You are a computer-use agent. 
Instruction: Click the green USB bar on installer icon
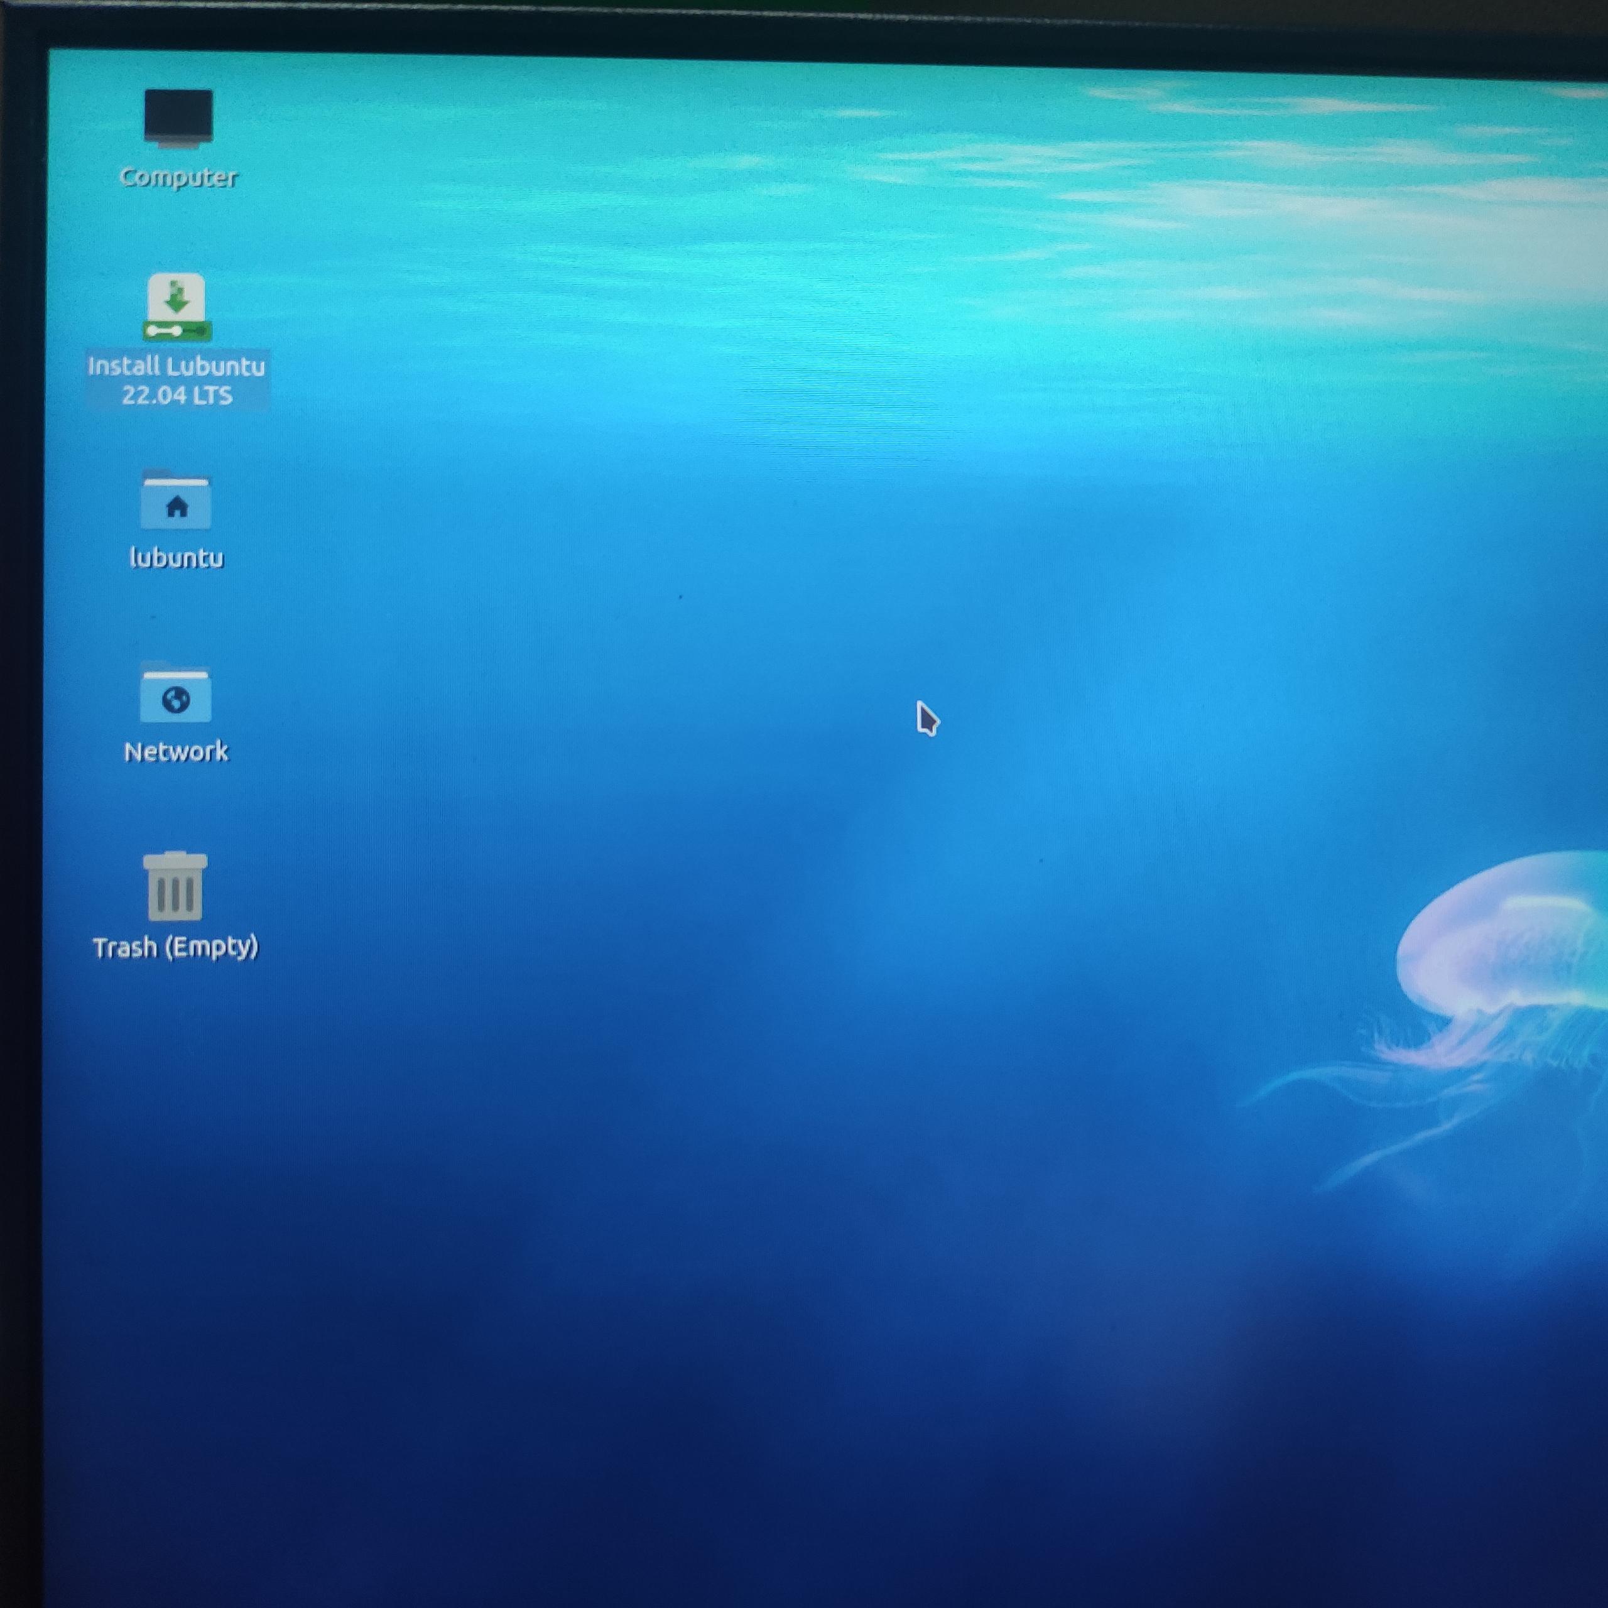coord(177,331)
